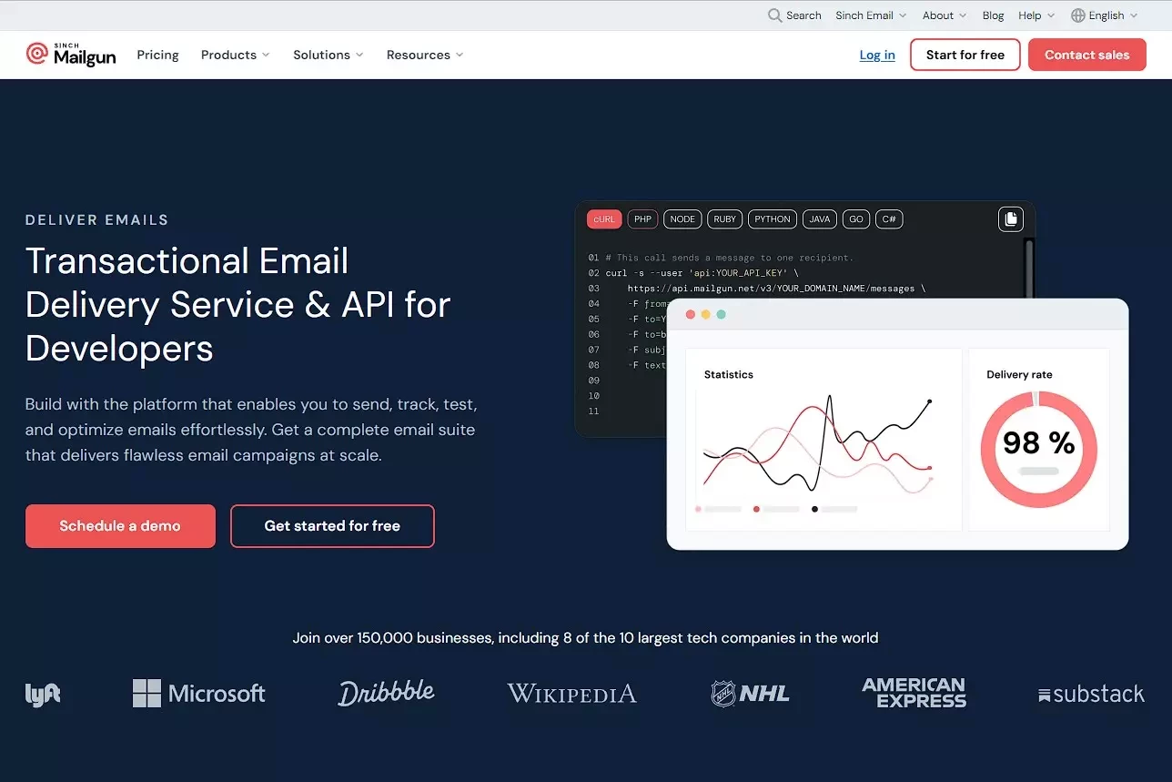Expand the Products dropdown menu
The height and width of the screenshot is (782, 1172).
(x=235, y=55)
